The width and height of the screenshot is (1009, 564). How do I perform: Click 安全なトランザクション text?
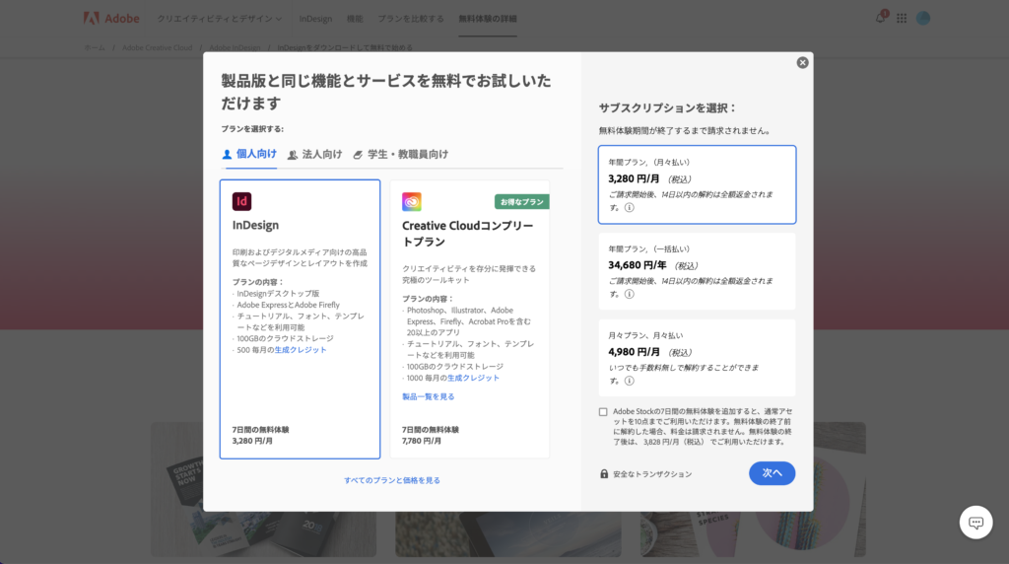tap(652, 474)
